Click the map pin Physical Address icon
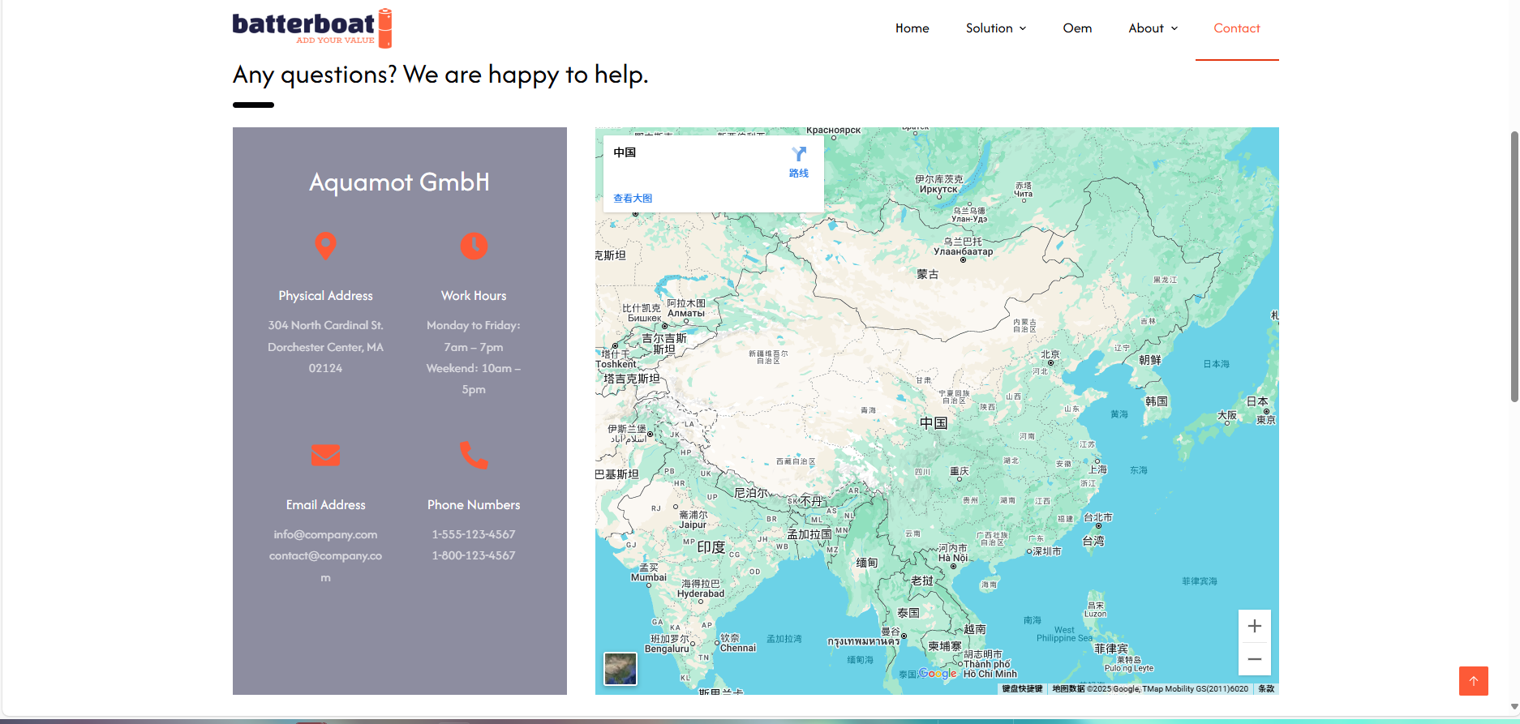Viewport: 1520px width, 724px height. [325, 246]
